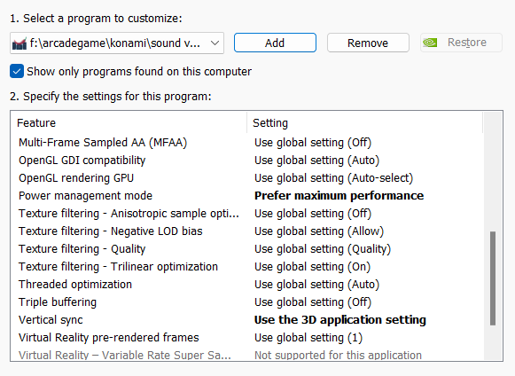
Task: Select Multi-Frame Sampled AA (MFAA) row
Action: (x=247, y=143)
